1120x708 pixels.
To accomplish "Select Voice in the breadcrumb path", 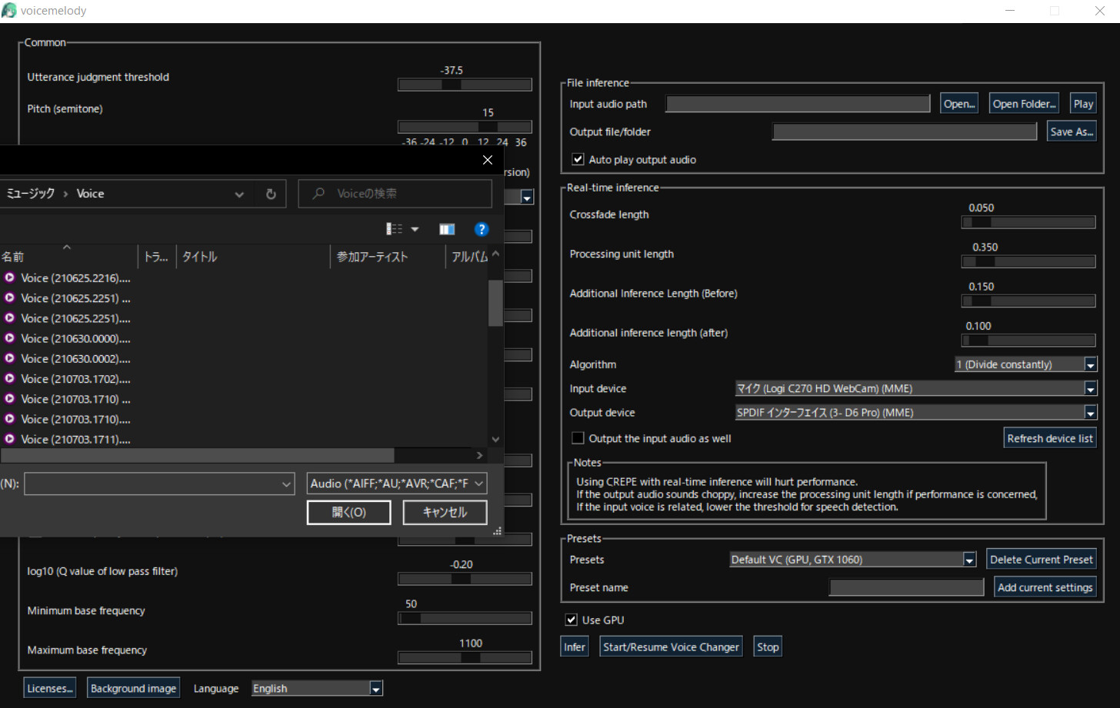I will tap(90, 194).
